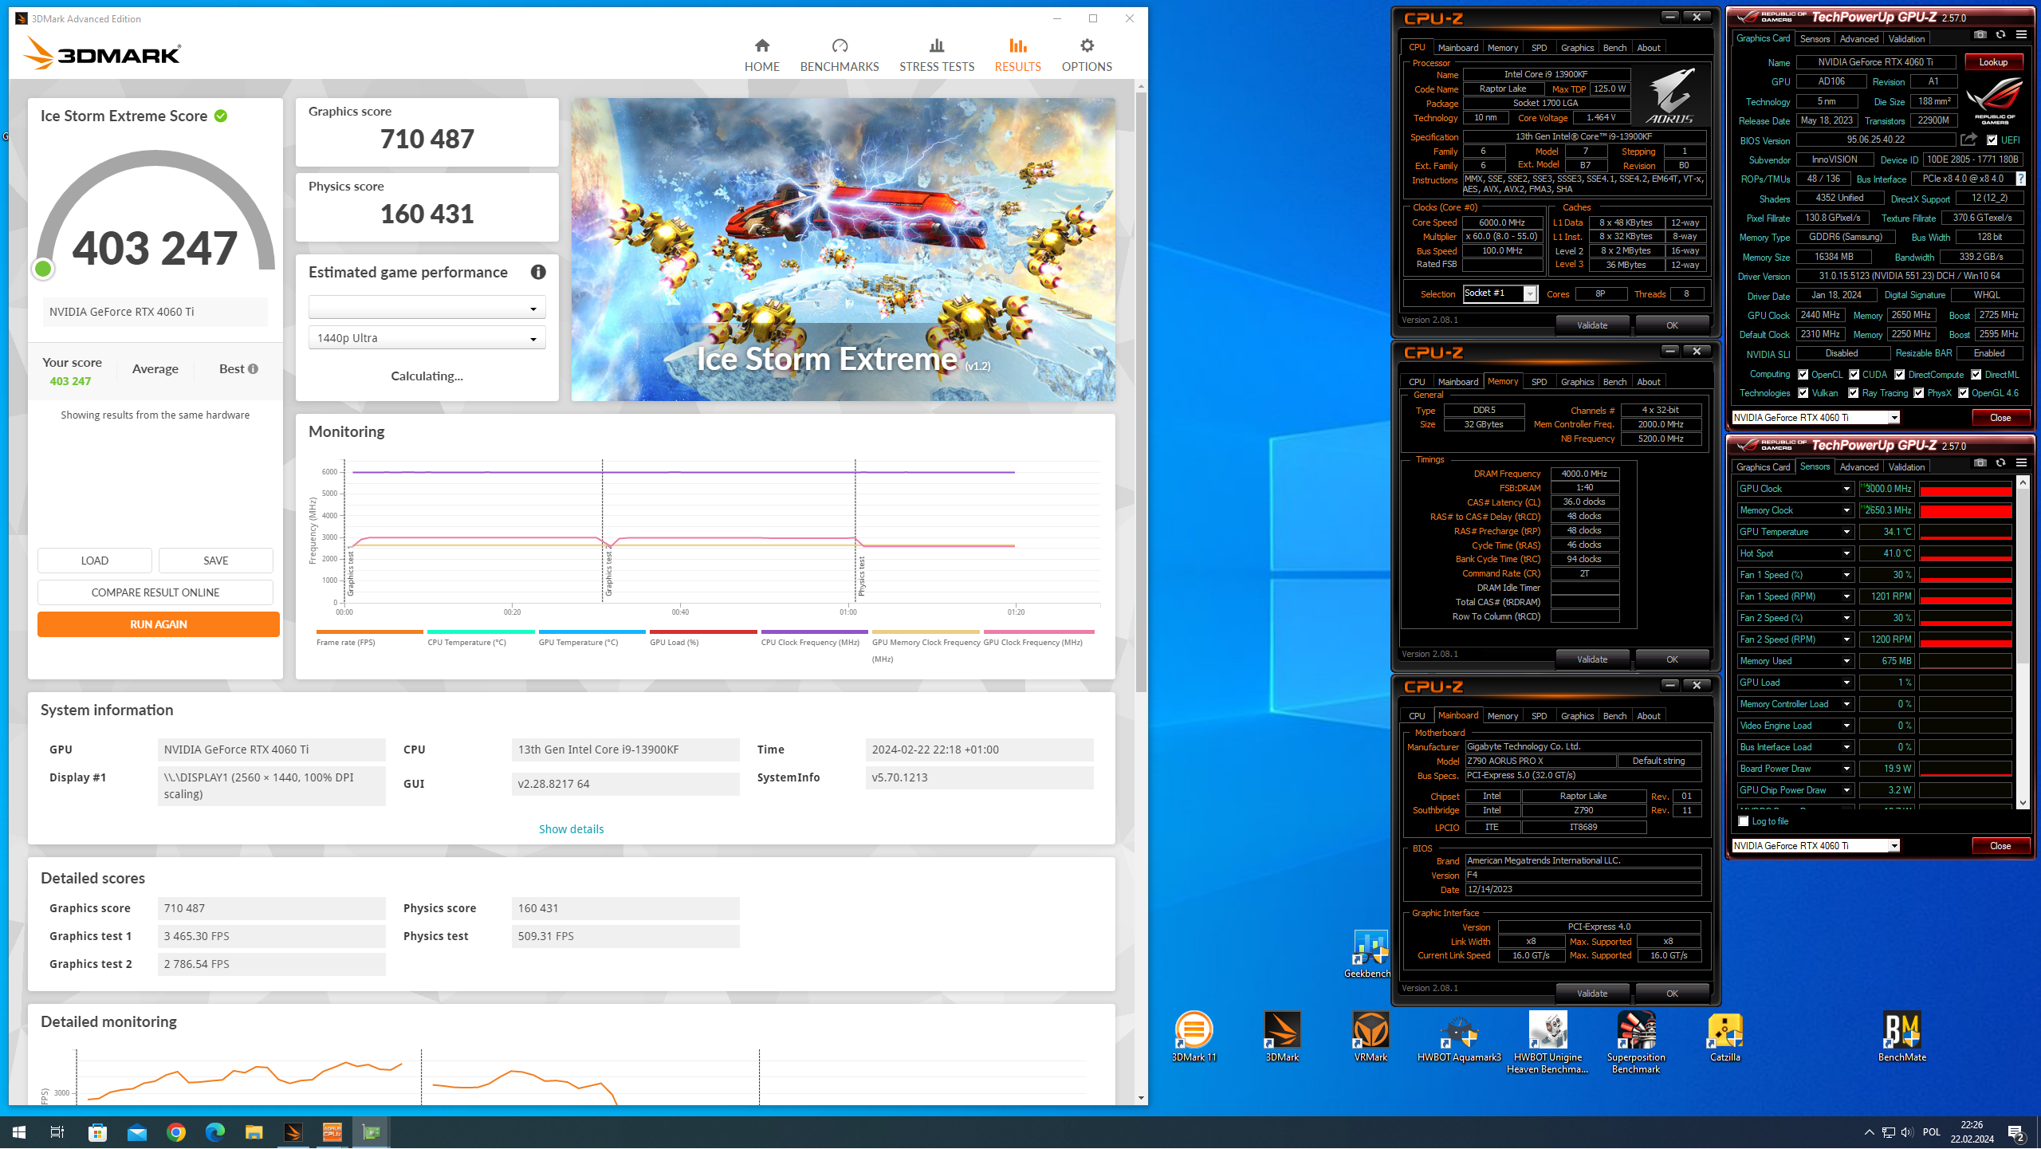Click the GPU-Z Sensors vertical scrollbar
The image size is (2041, 1149).
pos(2023,574)
